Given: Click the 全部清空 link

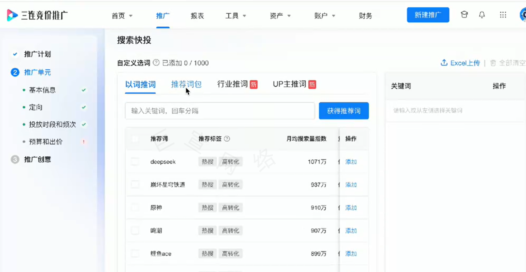Looking at the screenshot, I should pyautogui.click(x=512, y=63).
